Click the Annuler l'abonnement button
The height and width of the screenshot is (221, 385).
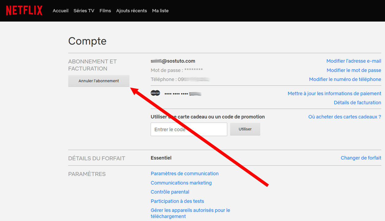point(99,81)
